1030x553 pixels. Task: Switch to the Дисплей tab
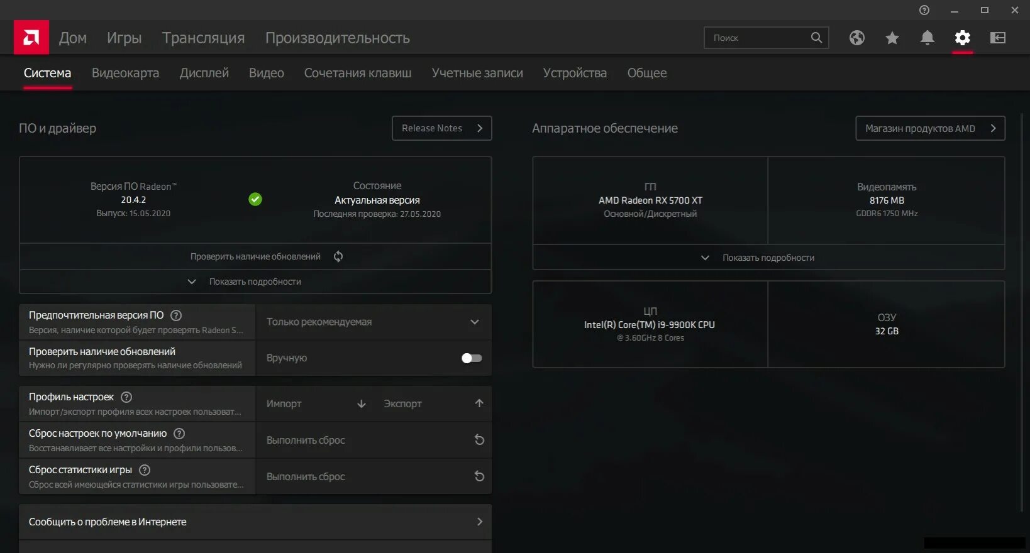pos(204,73)
